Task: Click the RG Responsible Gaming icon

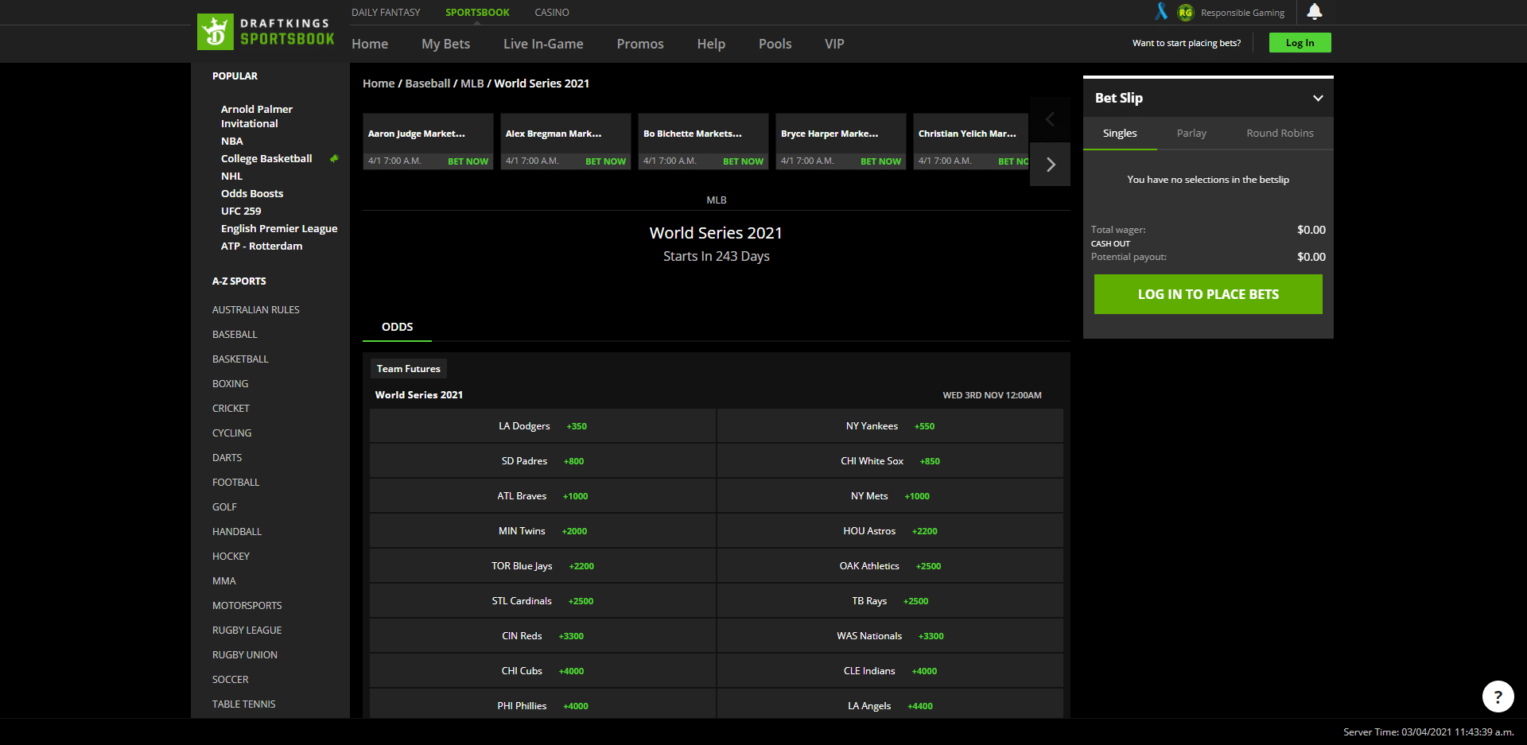Action: tap(1184, 12)
